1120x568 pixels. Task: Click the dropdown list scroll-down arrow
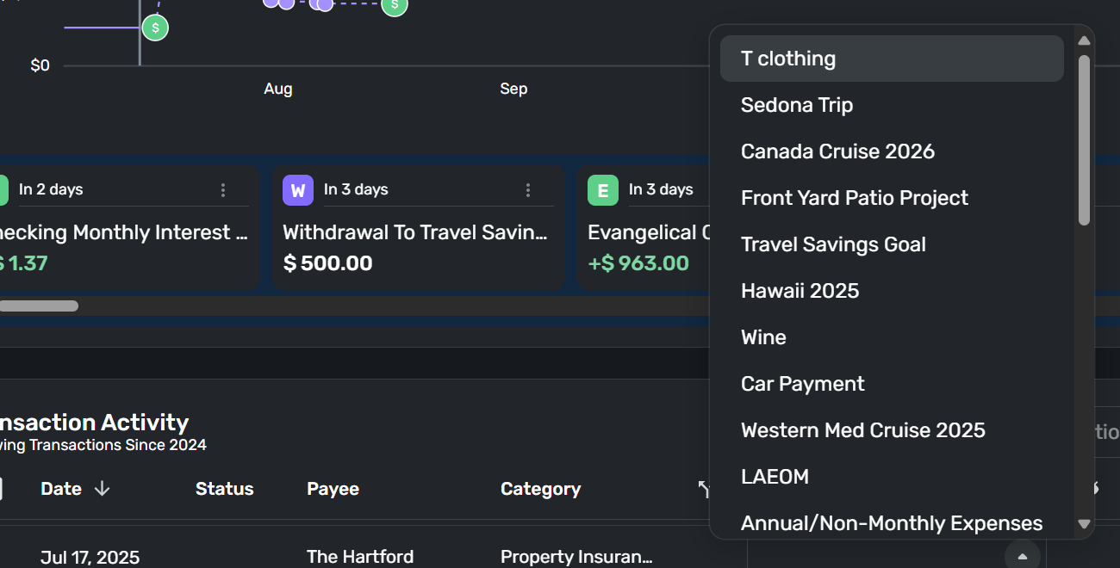(1085, 523)
